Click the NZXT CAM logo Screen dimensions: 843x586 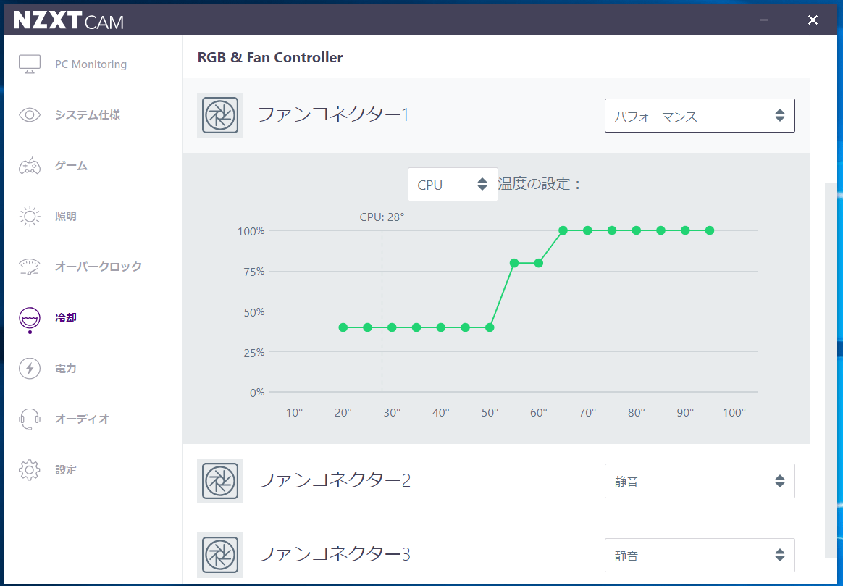point(68,20)
